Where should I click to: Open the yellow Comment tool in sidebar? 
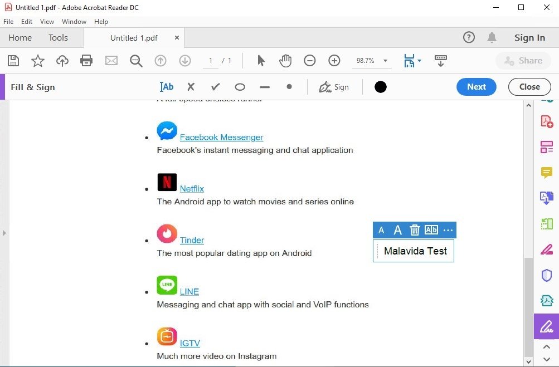tap(547, 173)
